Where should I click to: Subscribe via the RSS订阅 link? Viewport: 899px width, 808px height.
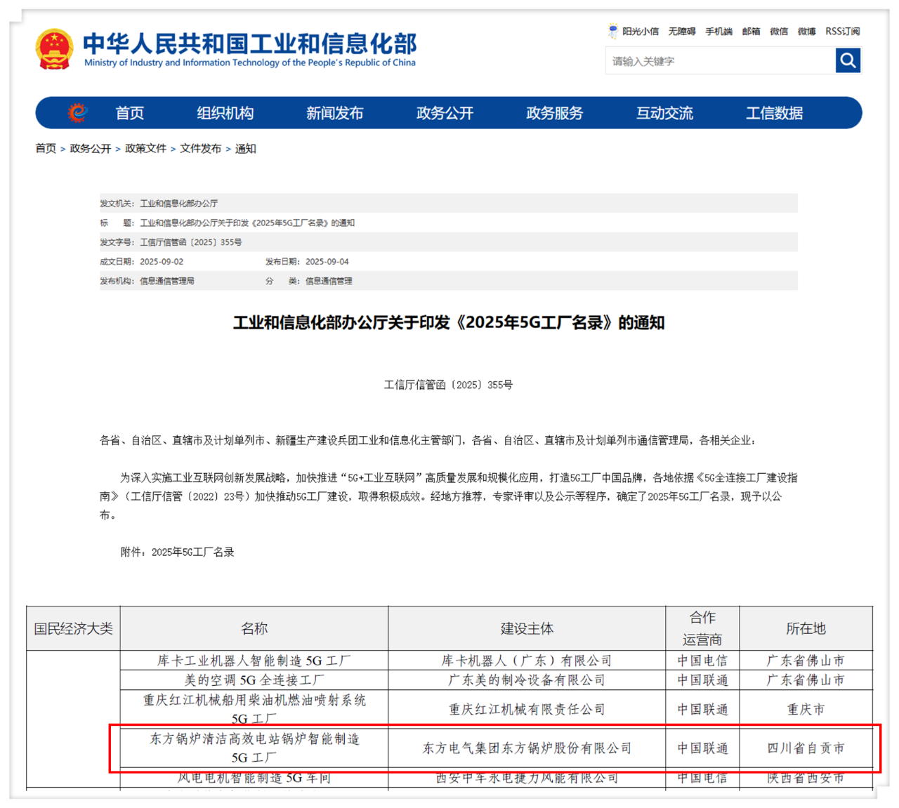coord(842,32)
